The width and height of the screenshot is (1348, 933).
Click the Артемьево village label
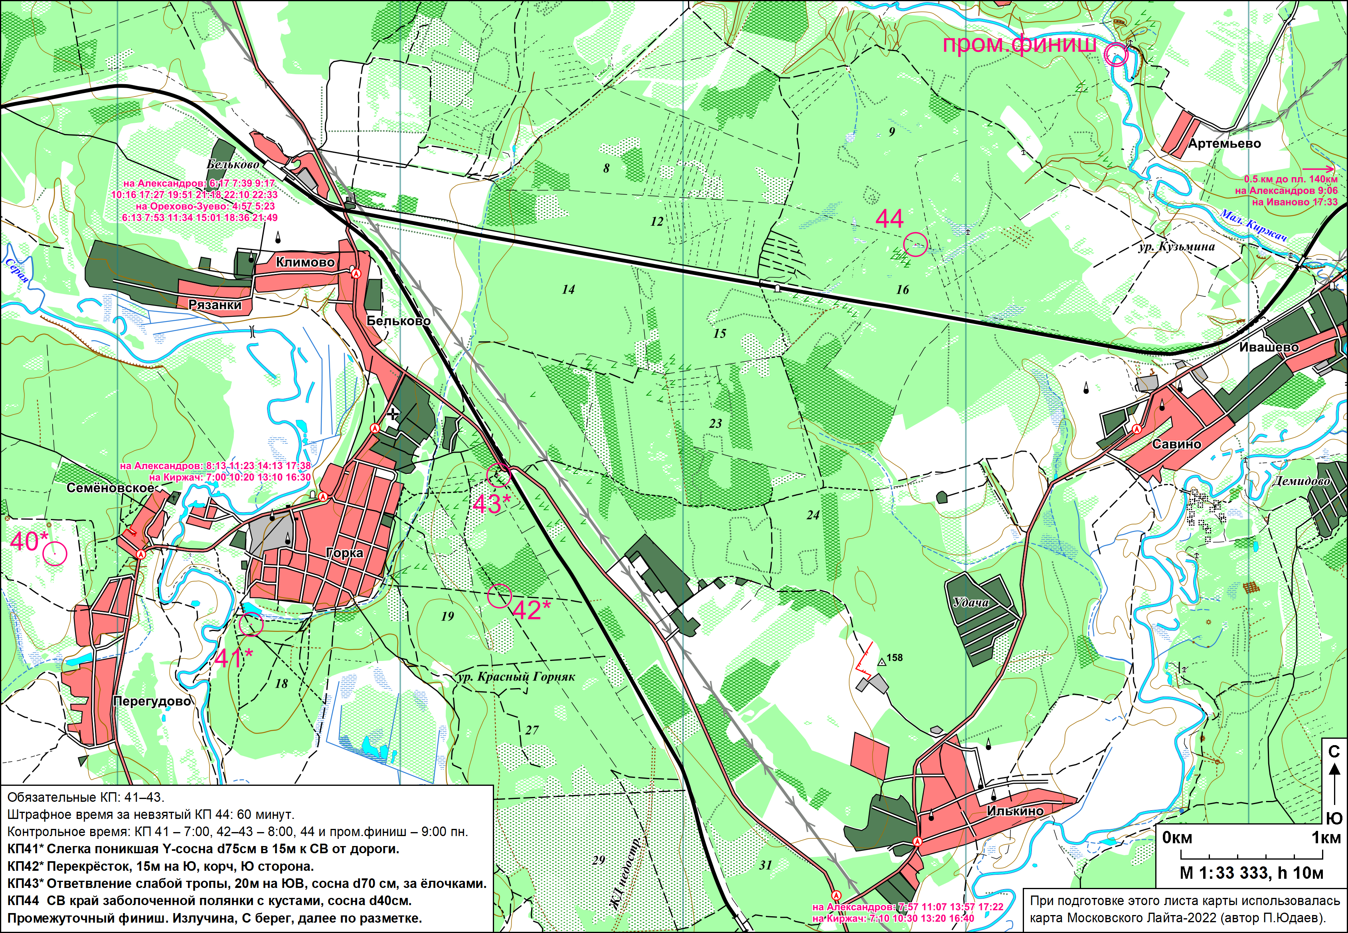[x=1224, y=144]
